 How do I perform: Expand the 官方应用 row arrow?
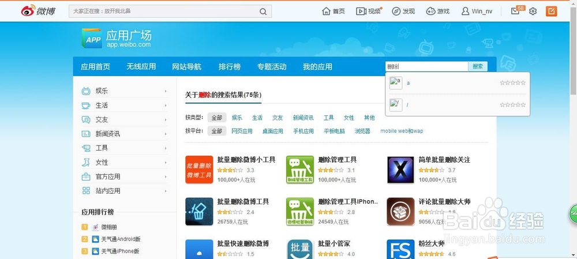166,177
